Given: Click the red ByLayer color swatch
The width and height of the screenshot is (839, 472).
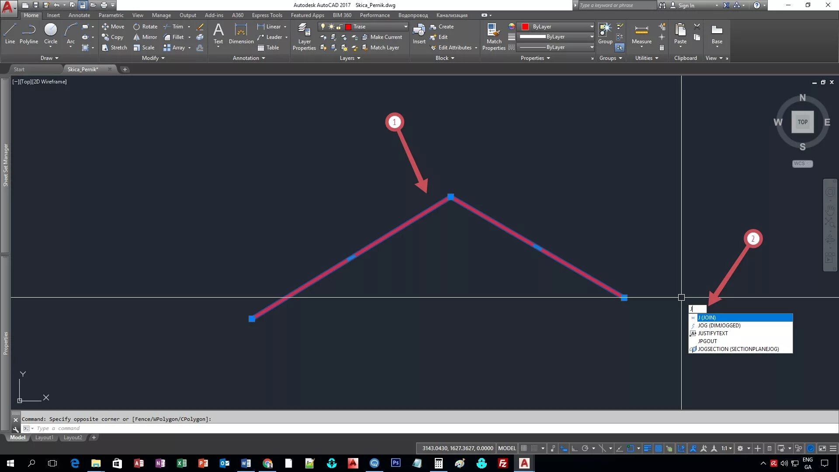Looking at the screenshot, I should point(525,27).
